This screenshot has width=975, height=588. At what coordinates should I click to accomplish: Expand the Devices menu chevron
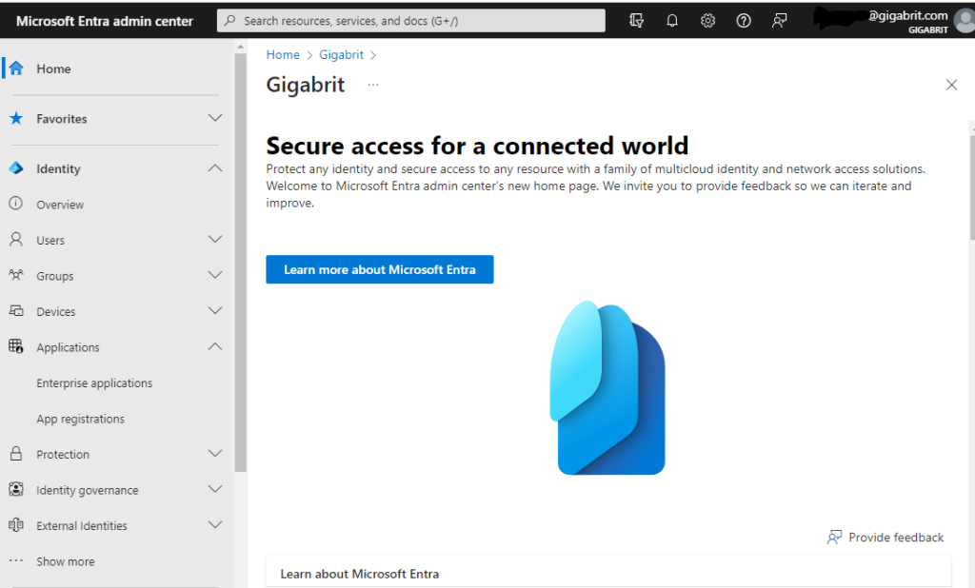point(215,311)
